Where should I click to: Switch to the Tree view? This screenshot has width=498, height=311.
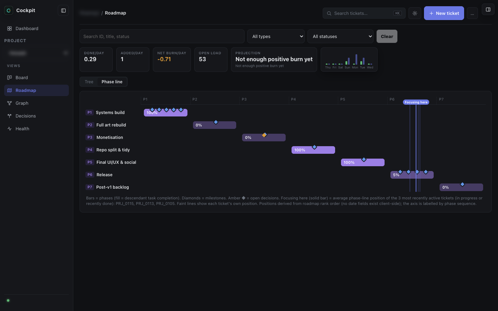tap(89, 82)
